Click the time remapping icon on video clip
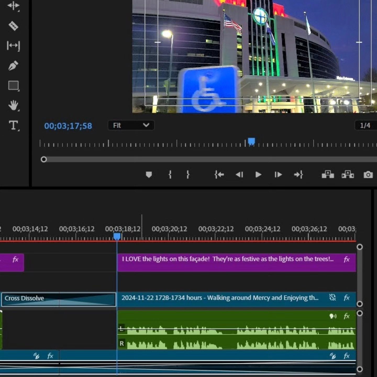 (332, 297)
